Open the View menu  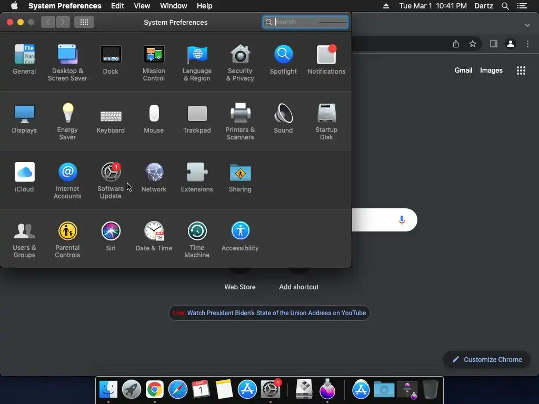tap(142, 6)
